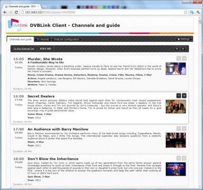Record series for An Audience with Barry Manilow

[x=184, y=129]
